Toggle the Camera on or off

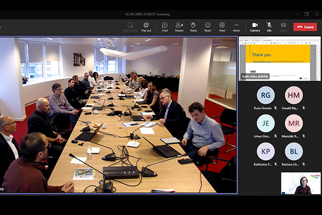(x=255, y=26)
